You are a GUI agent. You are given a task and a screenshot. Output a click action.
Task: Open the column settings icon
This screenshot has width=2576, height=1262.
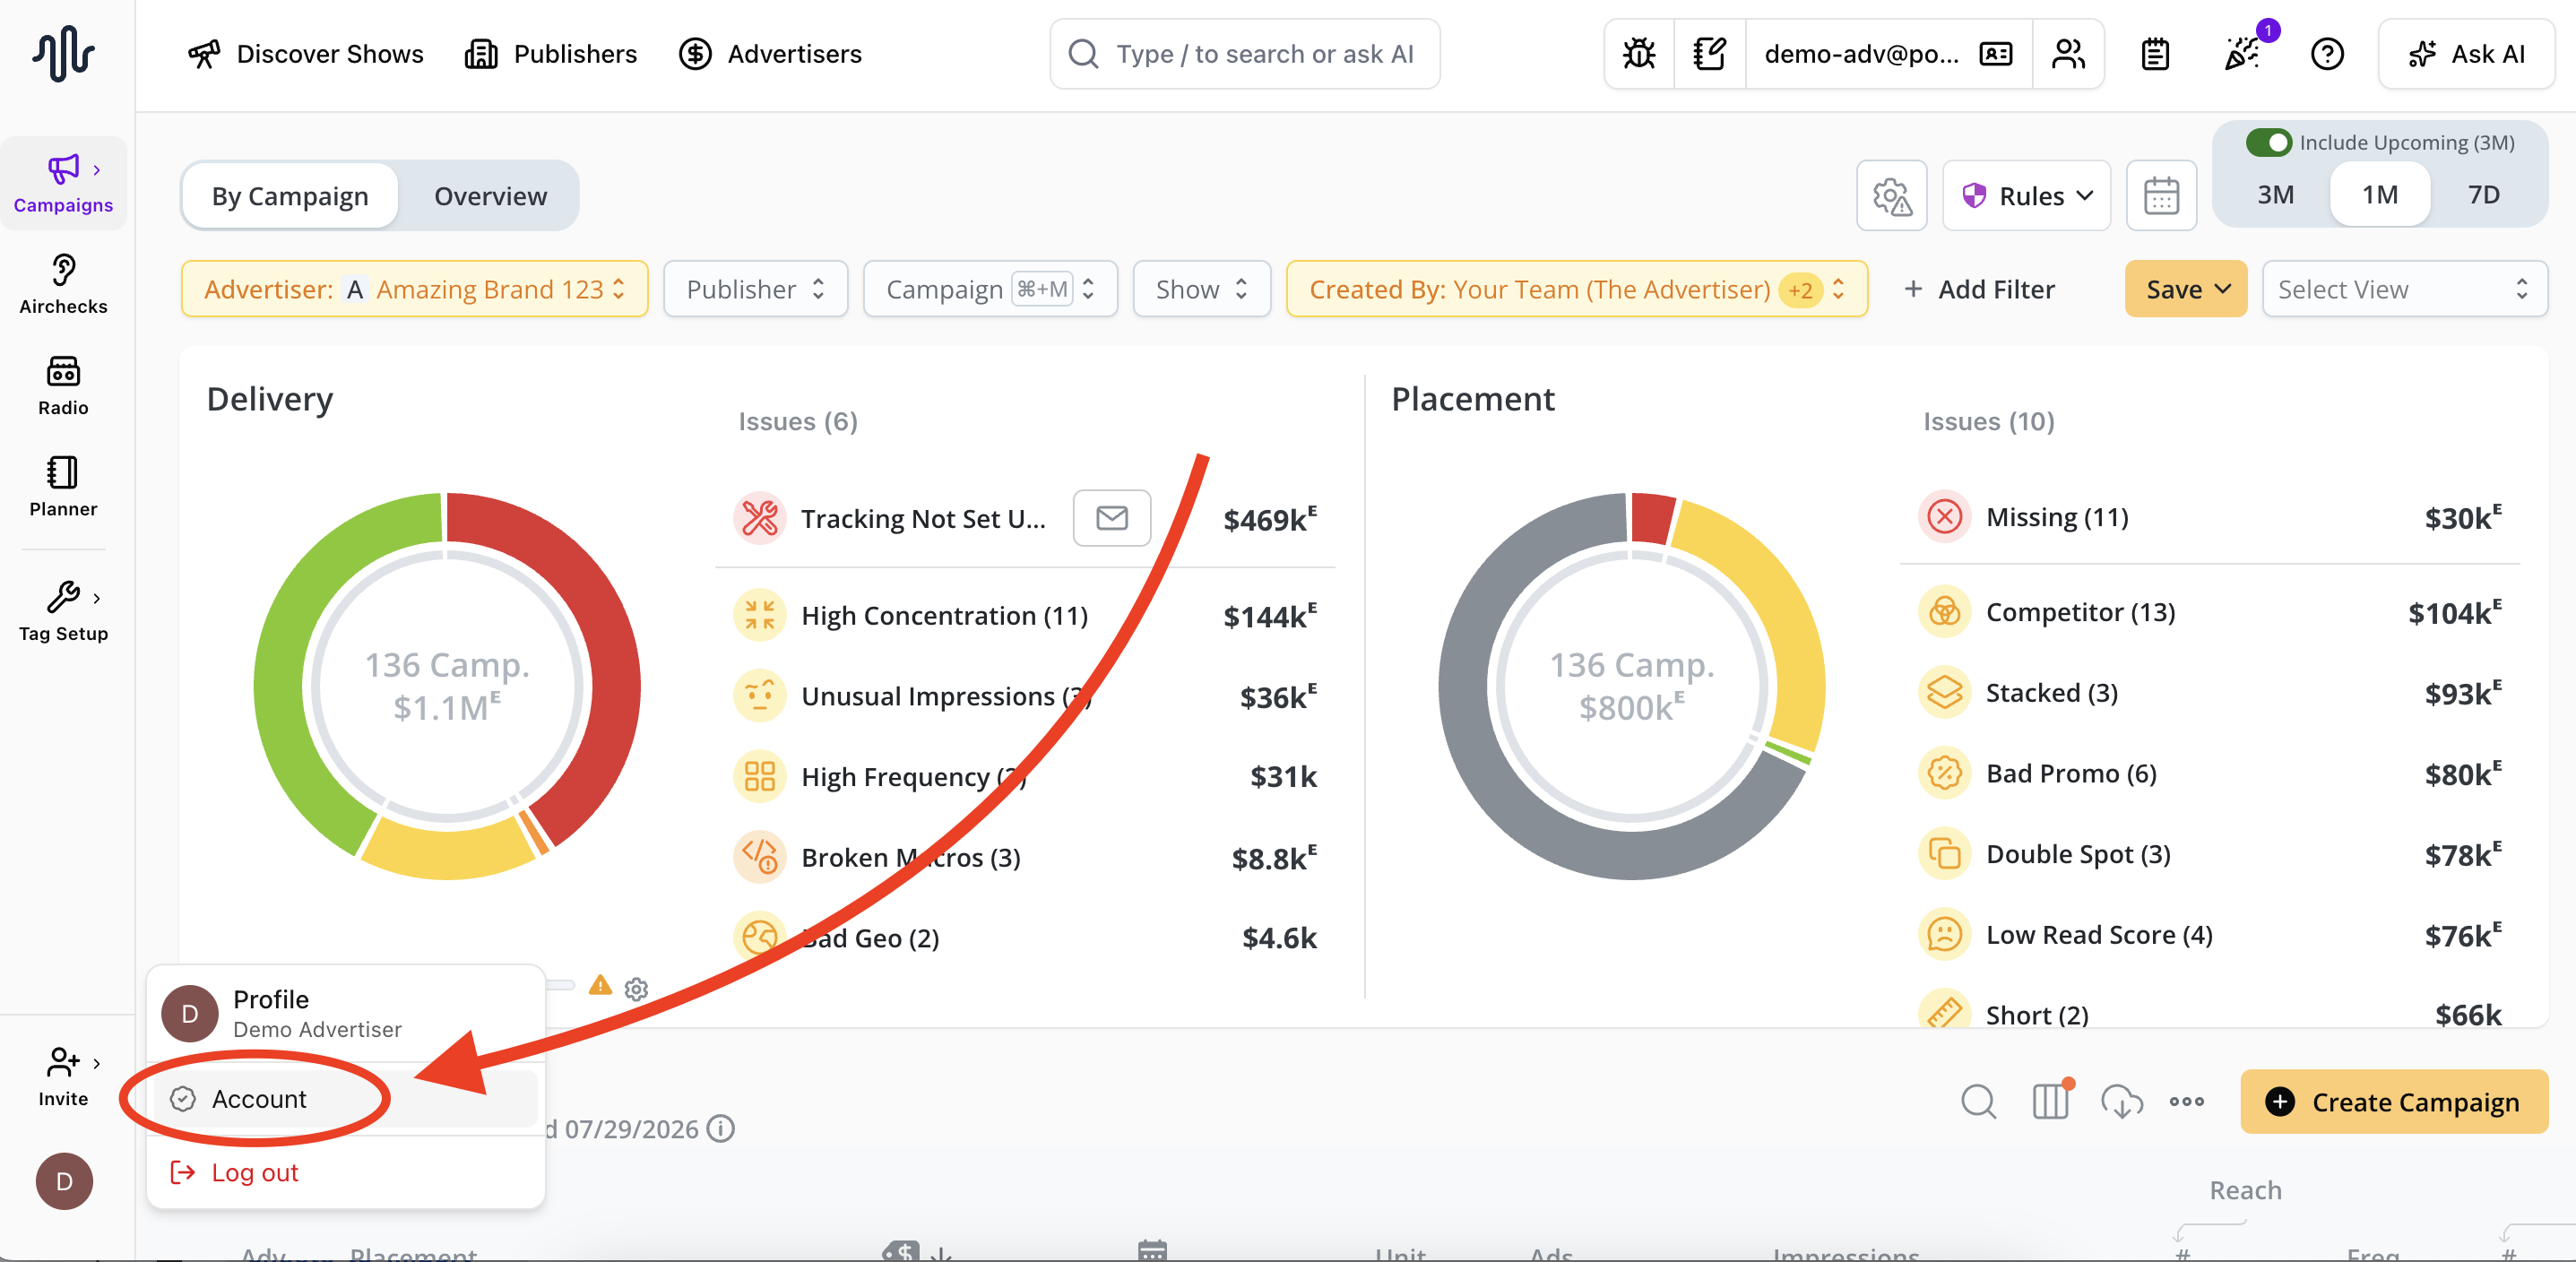(2050, 1101)
